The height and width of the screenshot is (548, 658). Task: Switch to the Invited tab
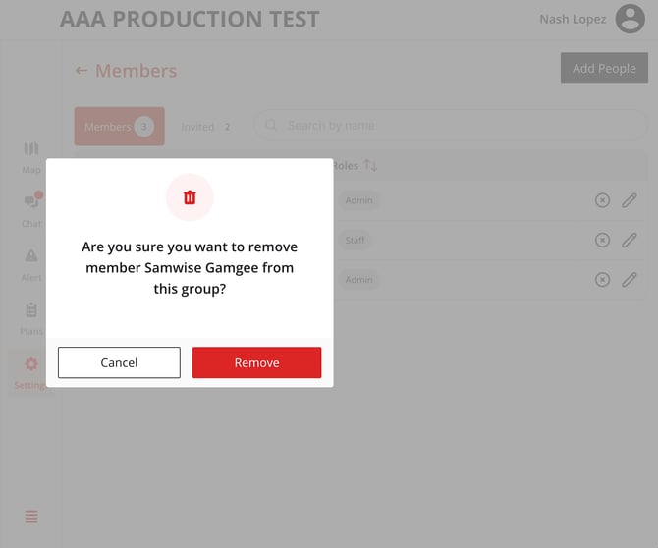pyautogui.click(x=205, y=127)
